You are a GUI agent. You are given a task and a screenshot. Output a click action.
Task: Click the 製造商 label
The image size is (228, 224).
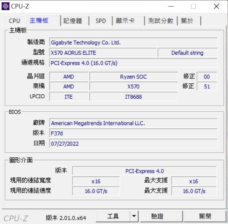click(x=36, y=42)
